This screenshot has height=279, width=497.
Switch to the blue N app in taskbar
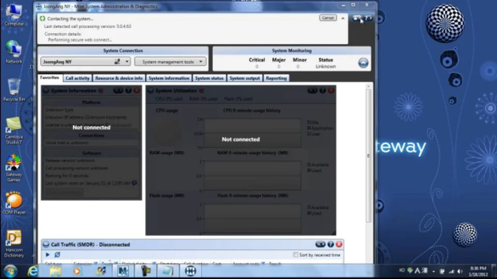[123, 271]
